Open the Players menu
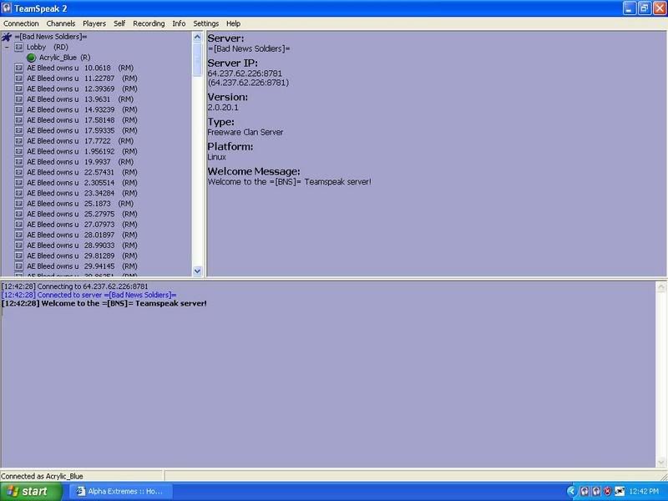The image size is (668, 501). tap(94, 23)
